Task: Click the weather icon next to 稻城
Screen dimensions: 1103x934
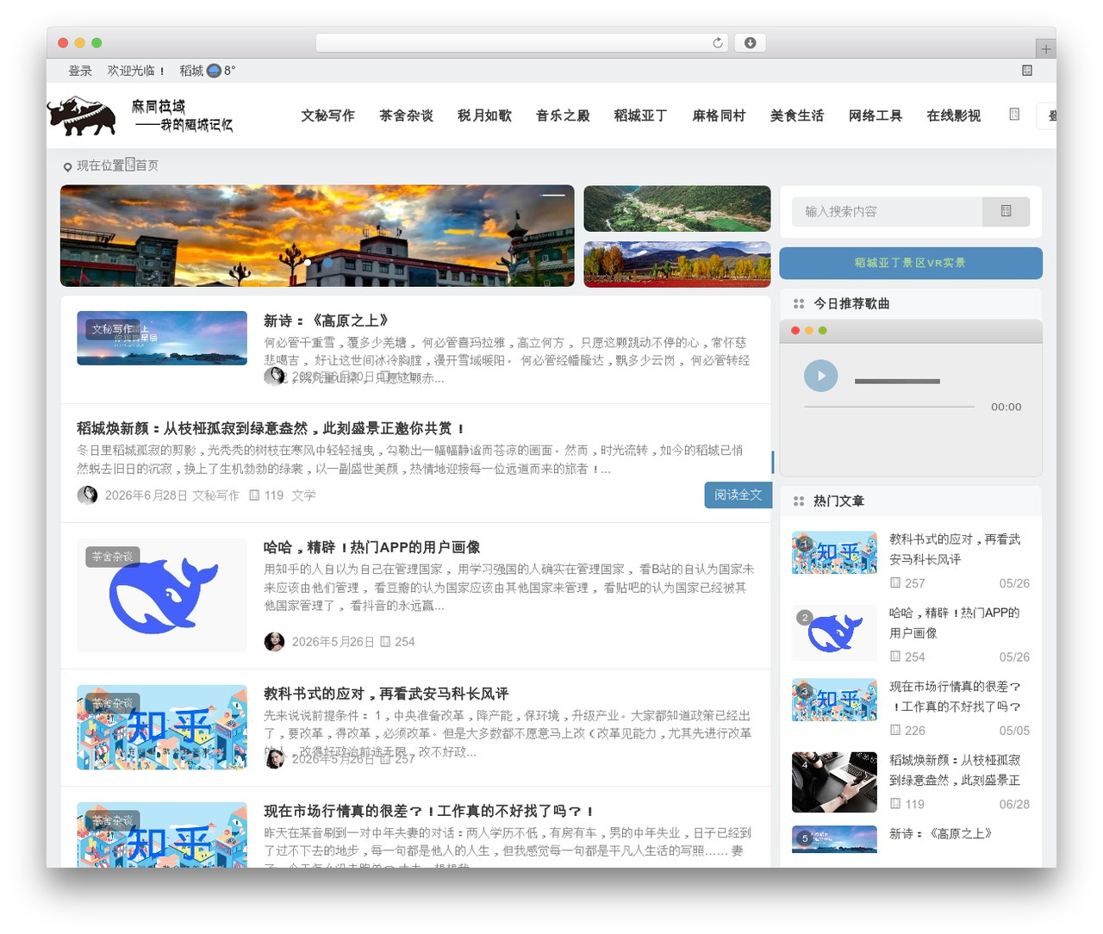Action: tap(214, 71)
